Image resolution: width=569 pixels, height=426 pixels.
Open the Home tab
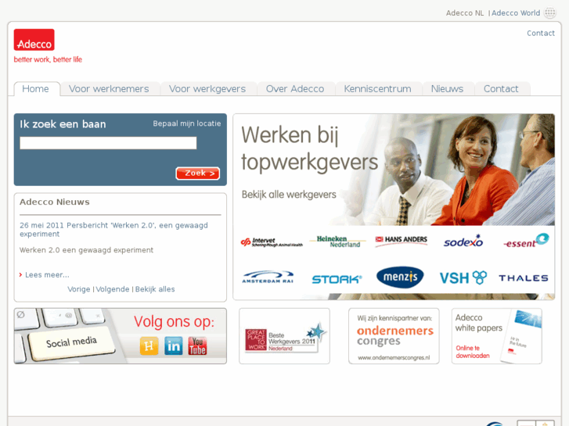(x=37, y=89)
